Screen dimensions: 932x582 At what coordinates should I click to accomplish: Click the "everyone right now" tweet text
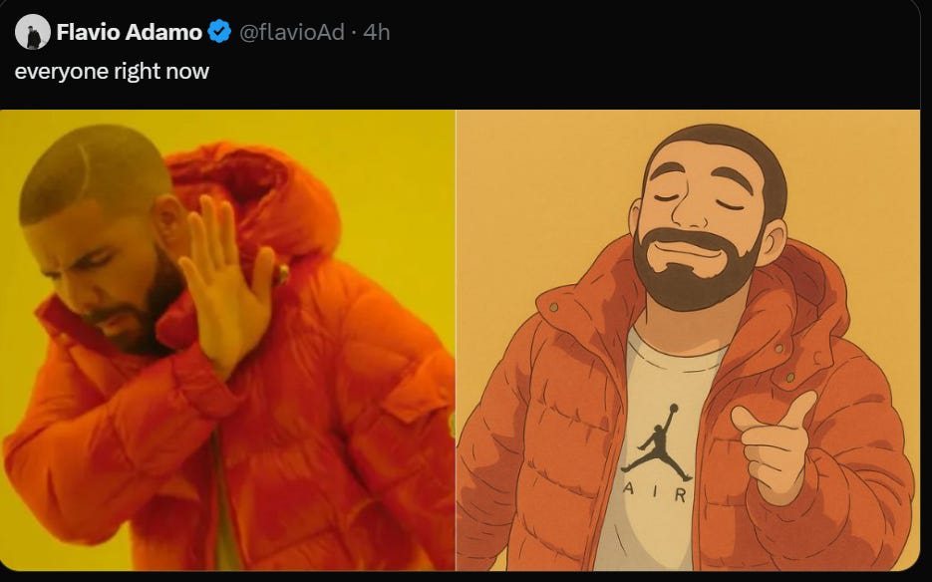(112, 72)
